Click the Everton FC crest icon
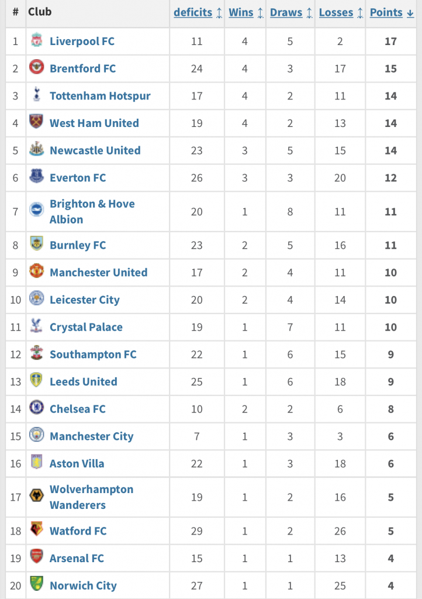The width and height of the screenshot is (422, 599). pos(36,177)
